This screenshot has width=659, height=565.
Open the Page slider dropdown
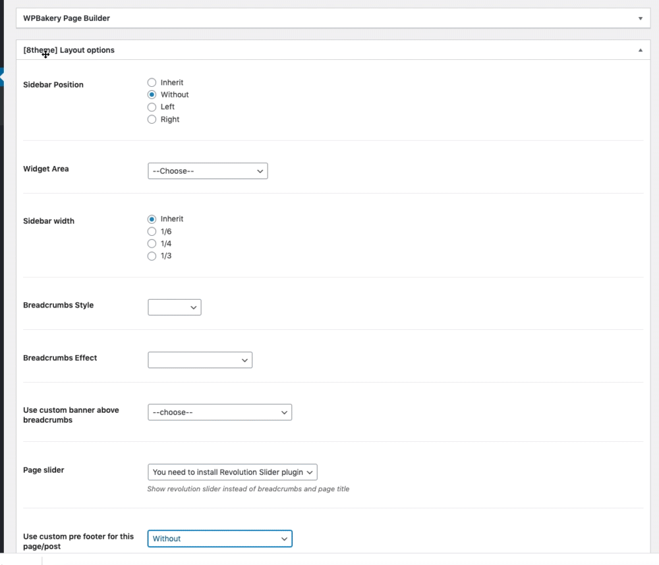click(x=233, y=472)
